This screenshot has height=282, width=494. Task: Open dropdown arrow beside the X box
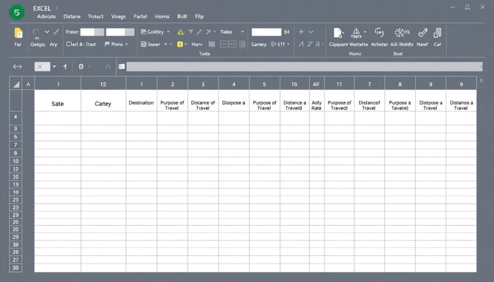click(x=54, y=67)
